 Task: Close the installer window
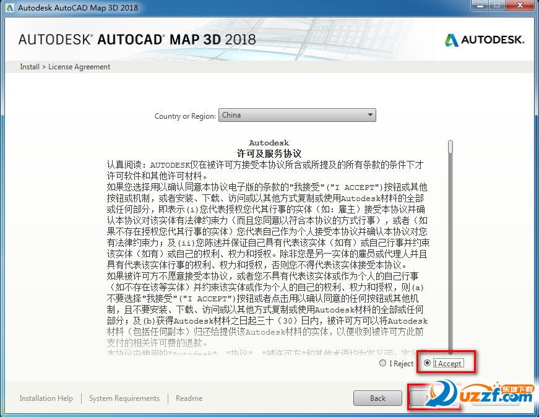520,6
